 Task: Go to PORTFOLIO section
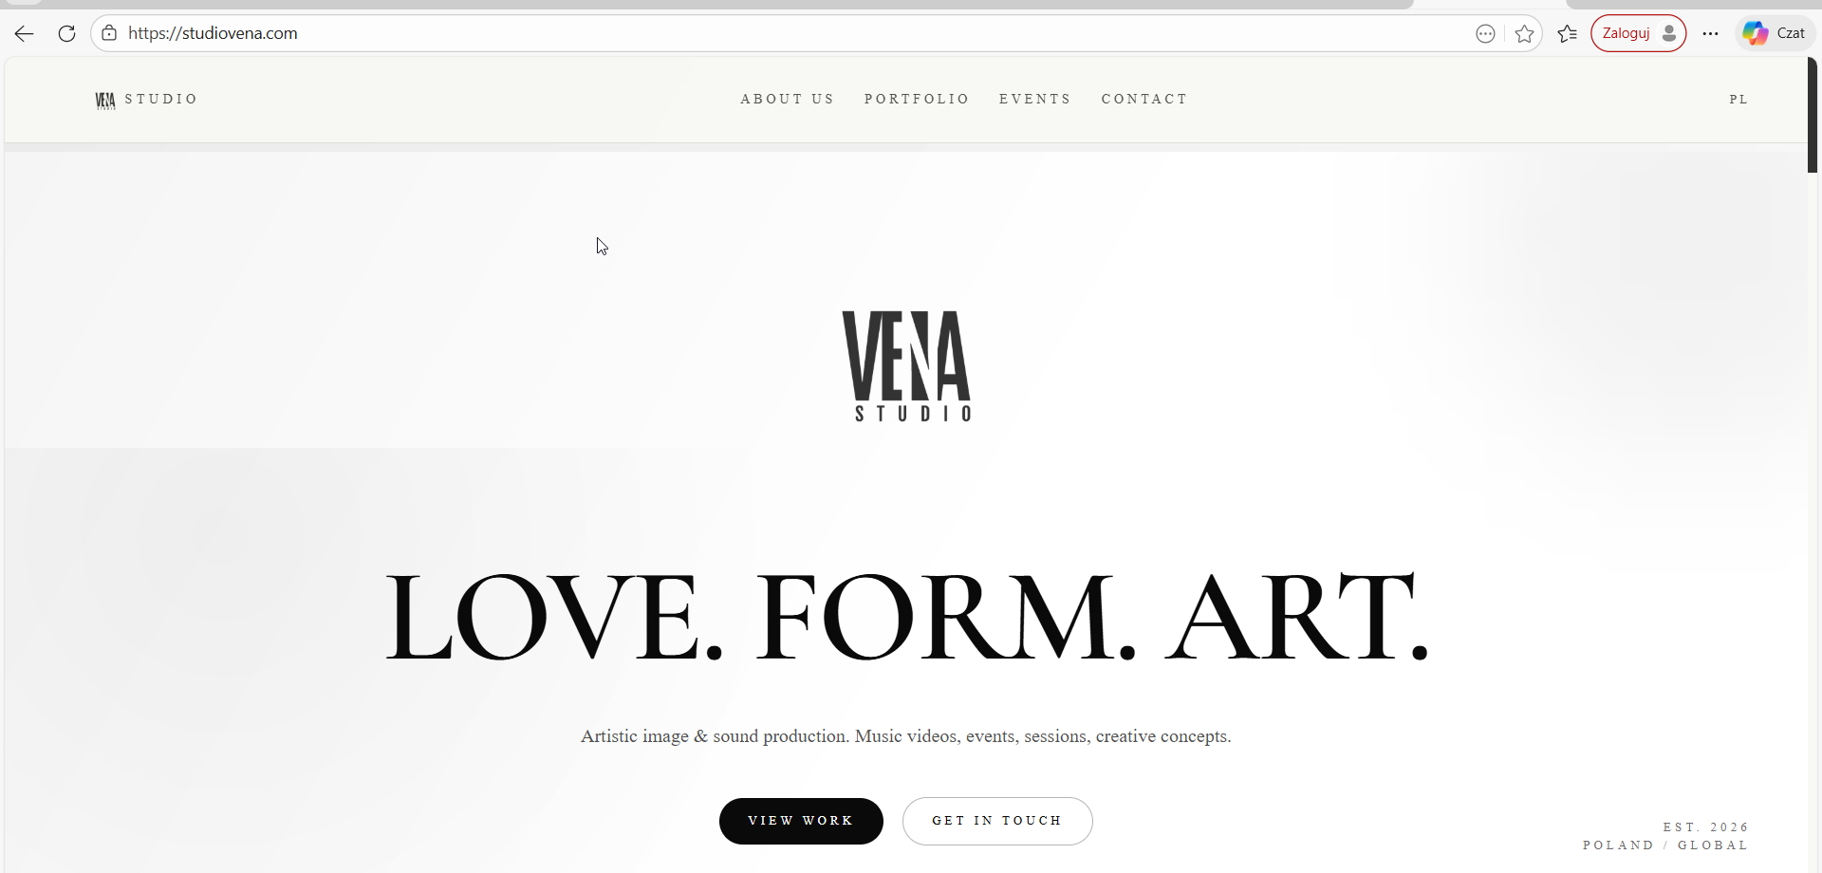(917, 100)
